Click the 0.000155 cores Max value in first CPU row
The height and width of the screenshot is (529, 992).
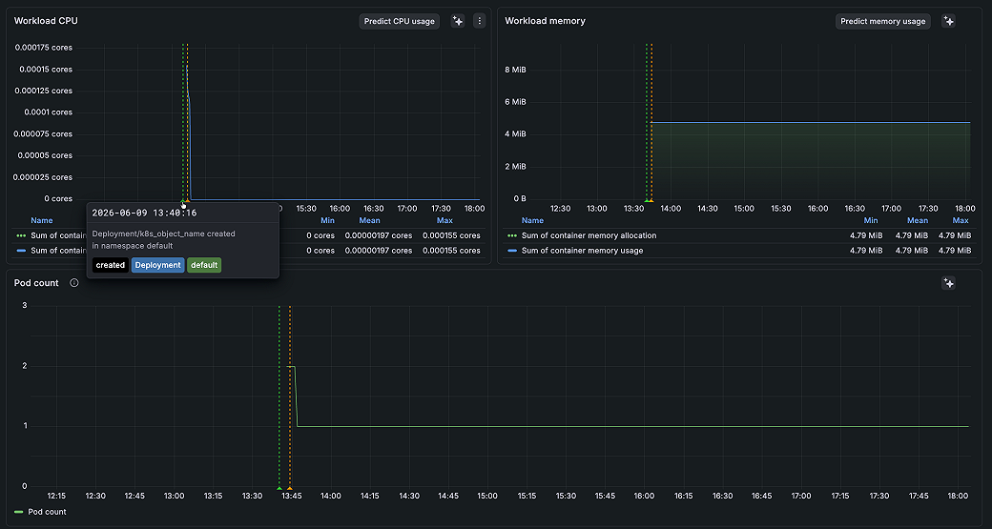tap(452, 235)
